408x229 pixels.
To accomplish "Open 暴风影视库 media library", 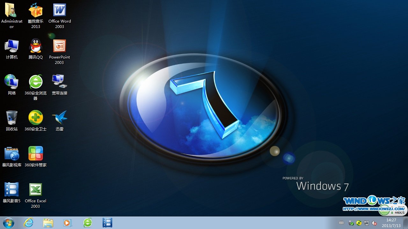I will point(12,153).
